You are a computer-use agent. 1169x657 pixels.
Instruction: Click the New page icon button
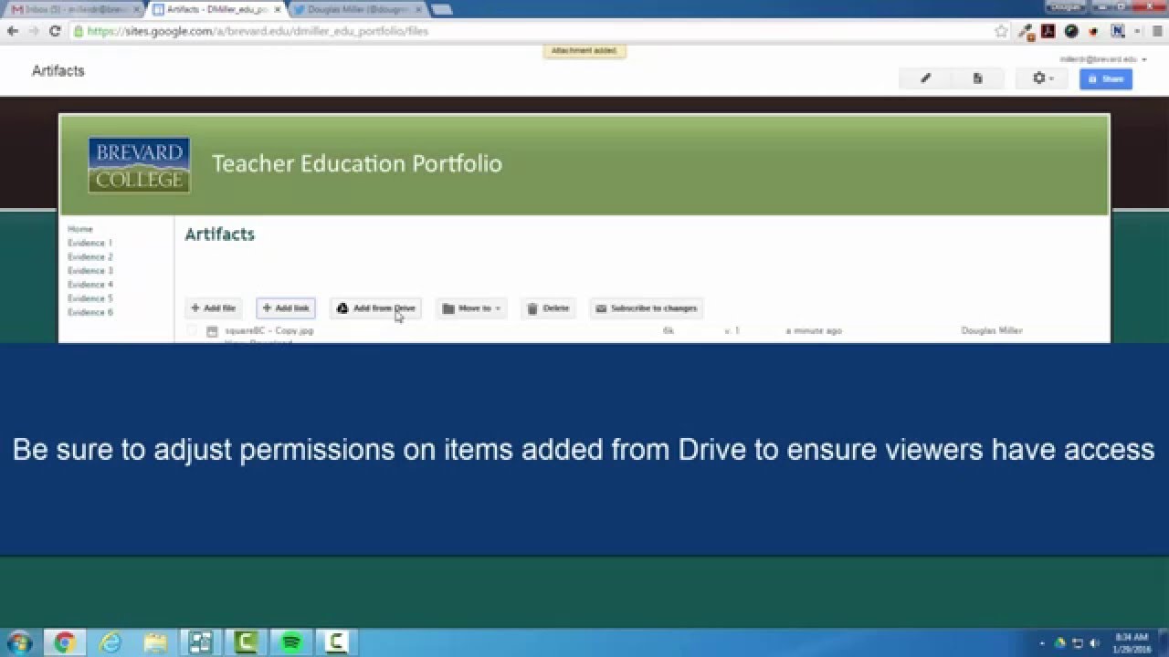[977, 78]
